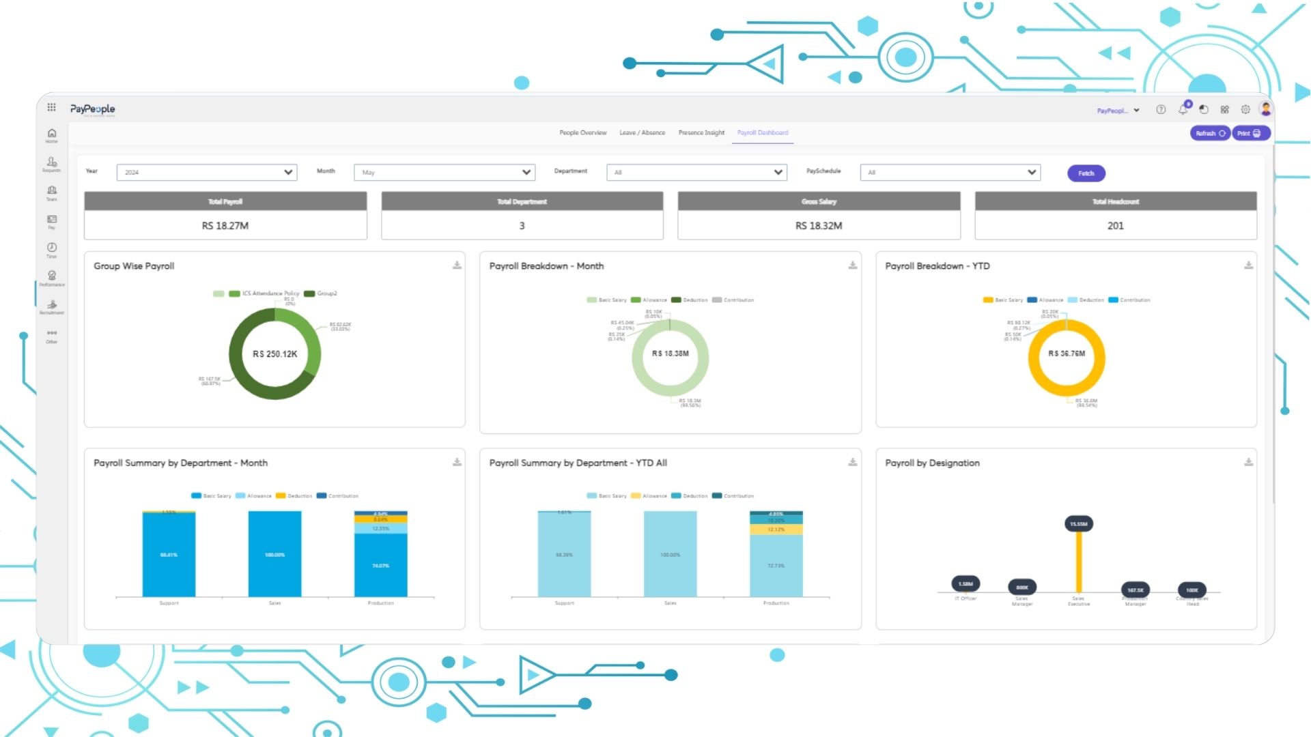Open the PaySchedule dropdown
Image resolution: width=1311 pixels, height=737 pixels.
950,173
